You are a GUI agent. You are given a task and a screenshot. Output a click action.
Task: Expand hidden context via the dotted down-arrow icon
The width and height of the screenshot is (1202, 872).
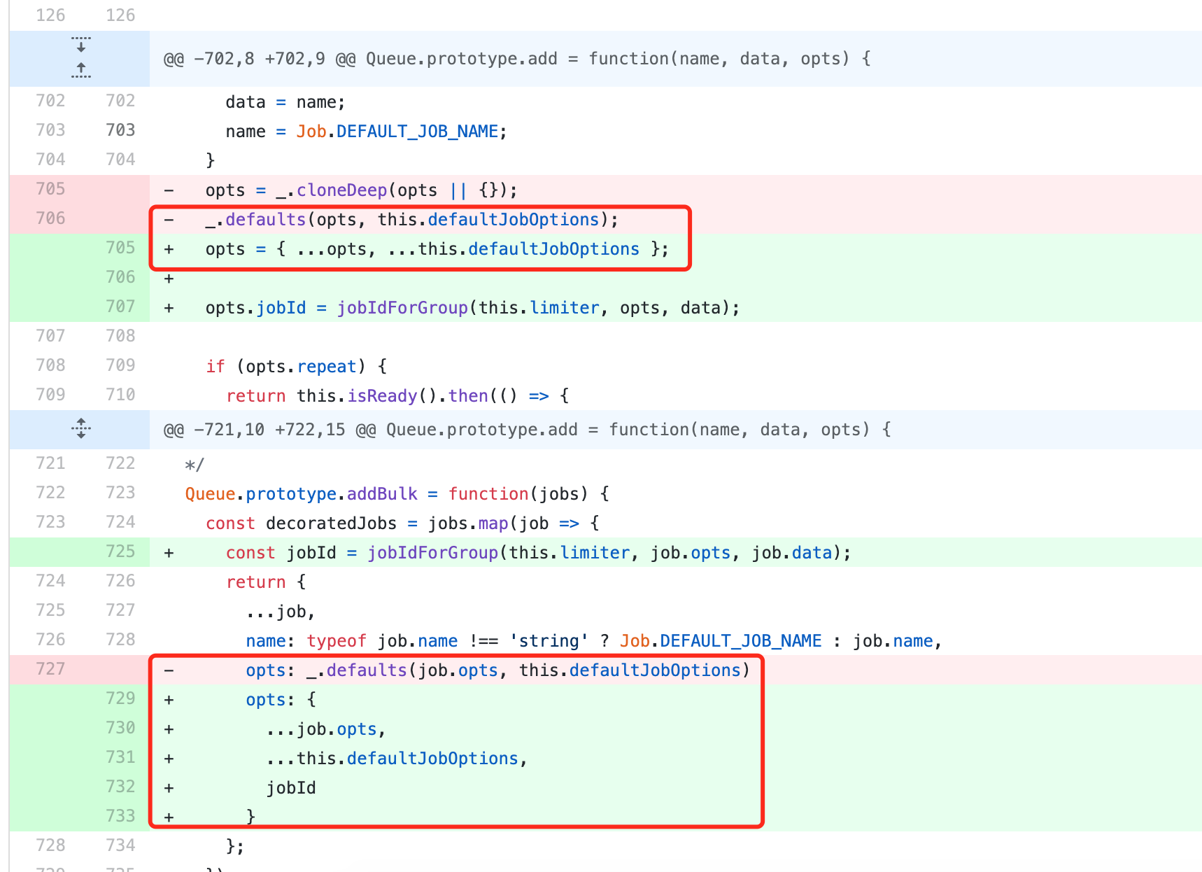pyautogui.click(x=81, y=45)
